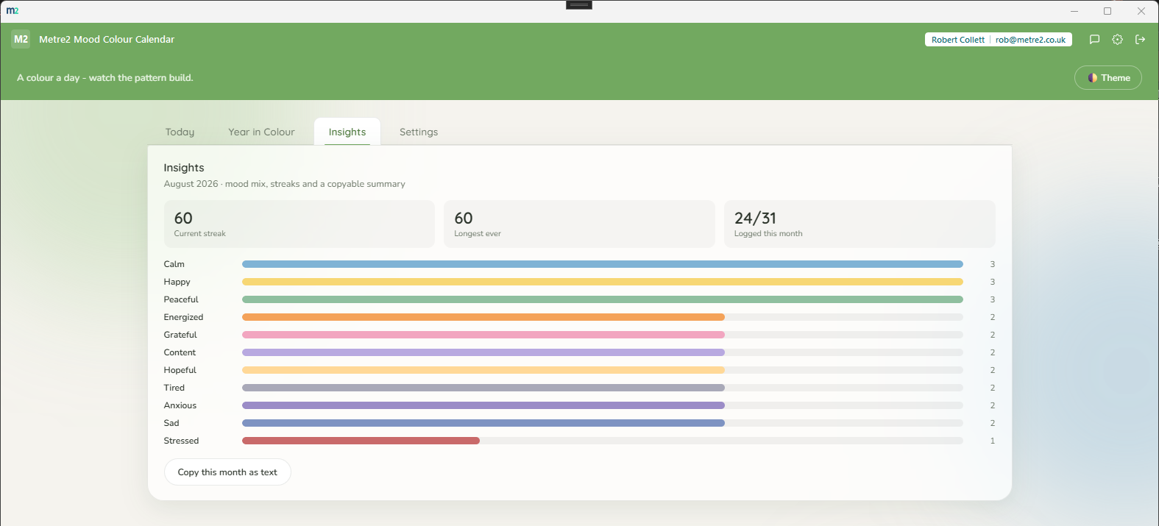Image resolution: width=1159 pixels, height=526 pixels.
Task: Click the Peaceful label
Action: coord(181,299)
